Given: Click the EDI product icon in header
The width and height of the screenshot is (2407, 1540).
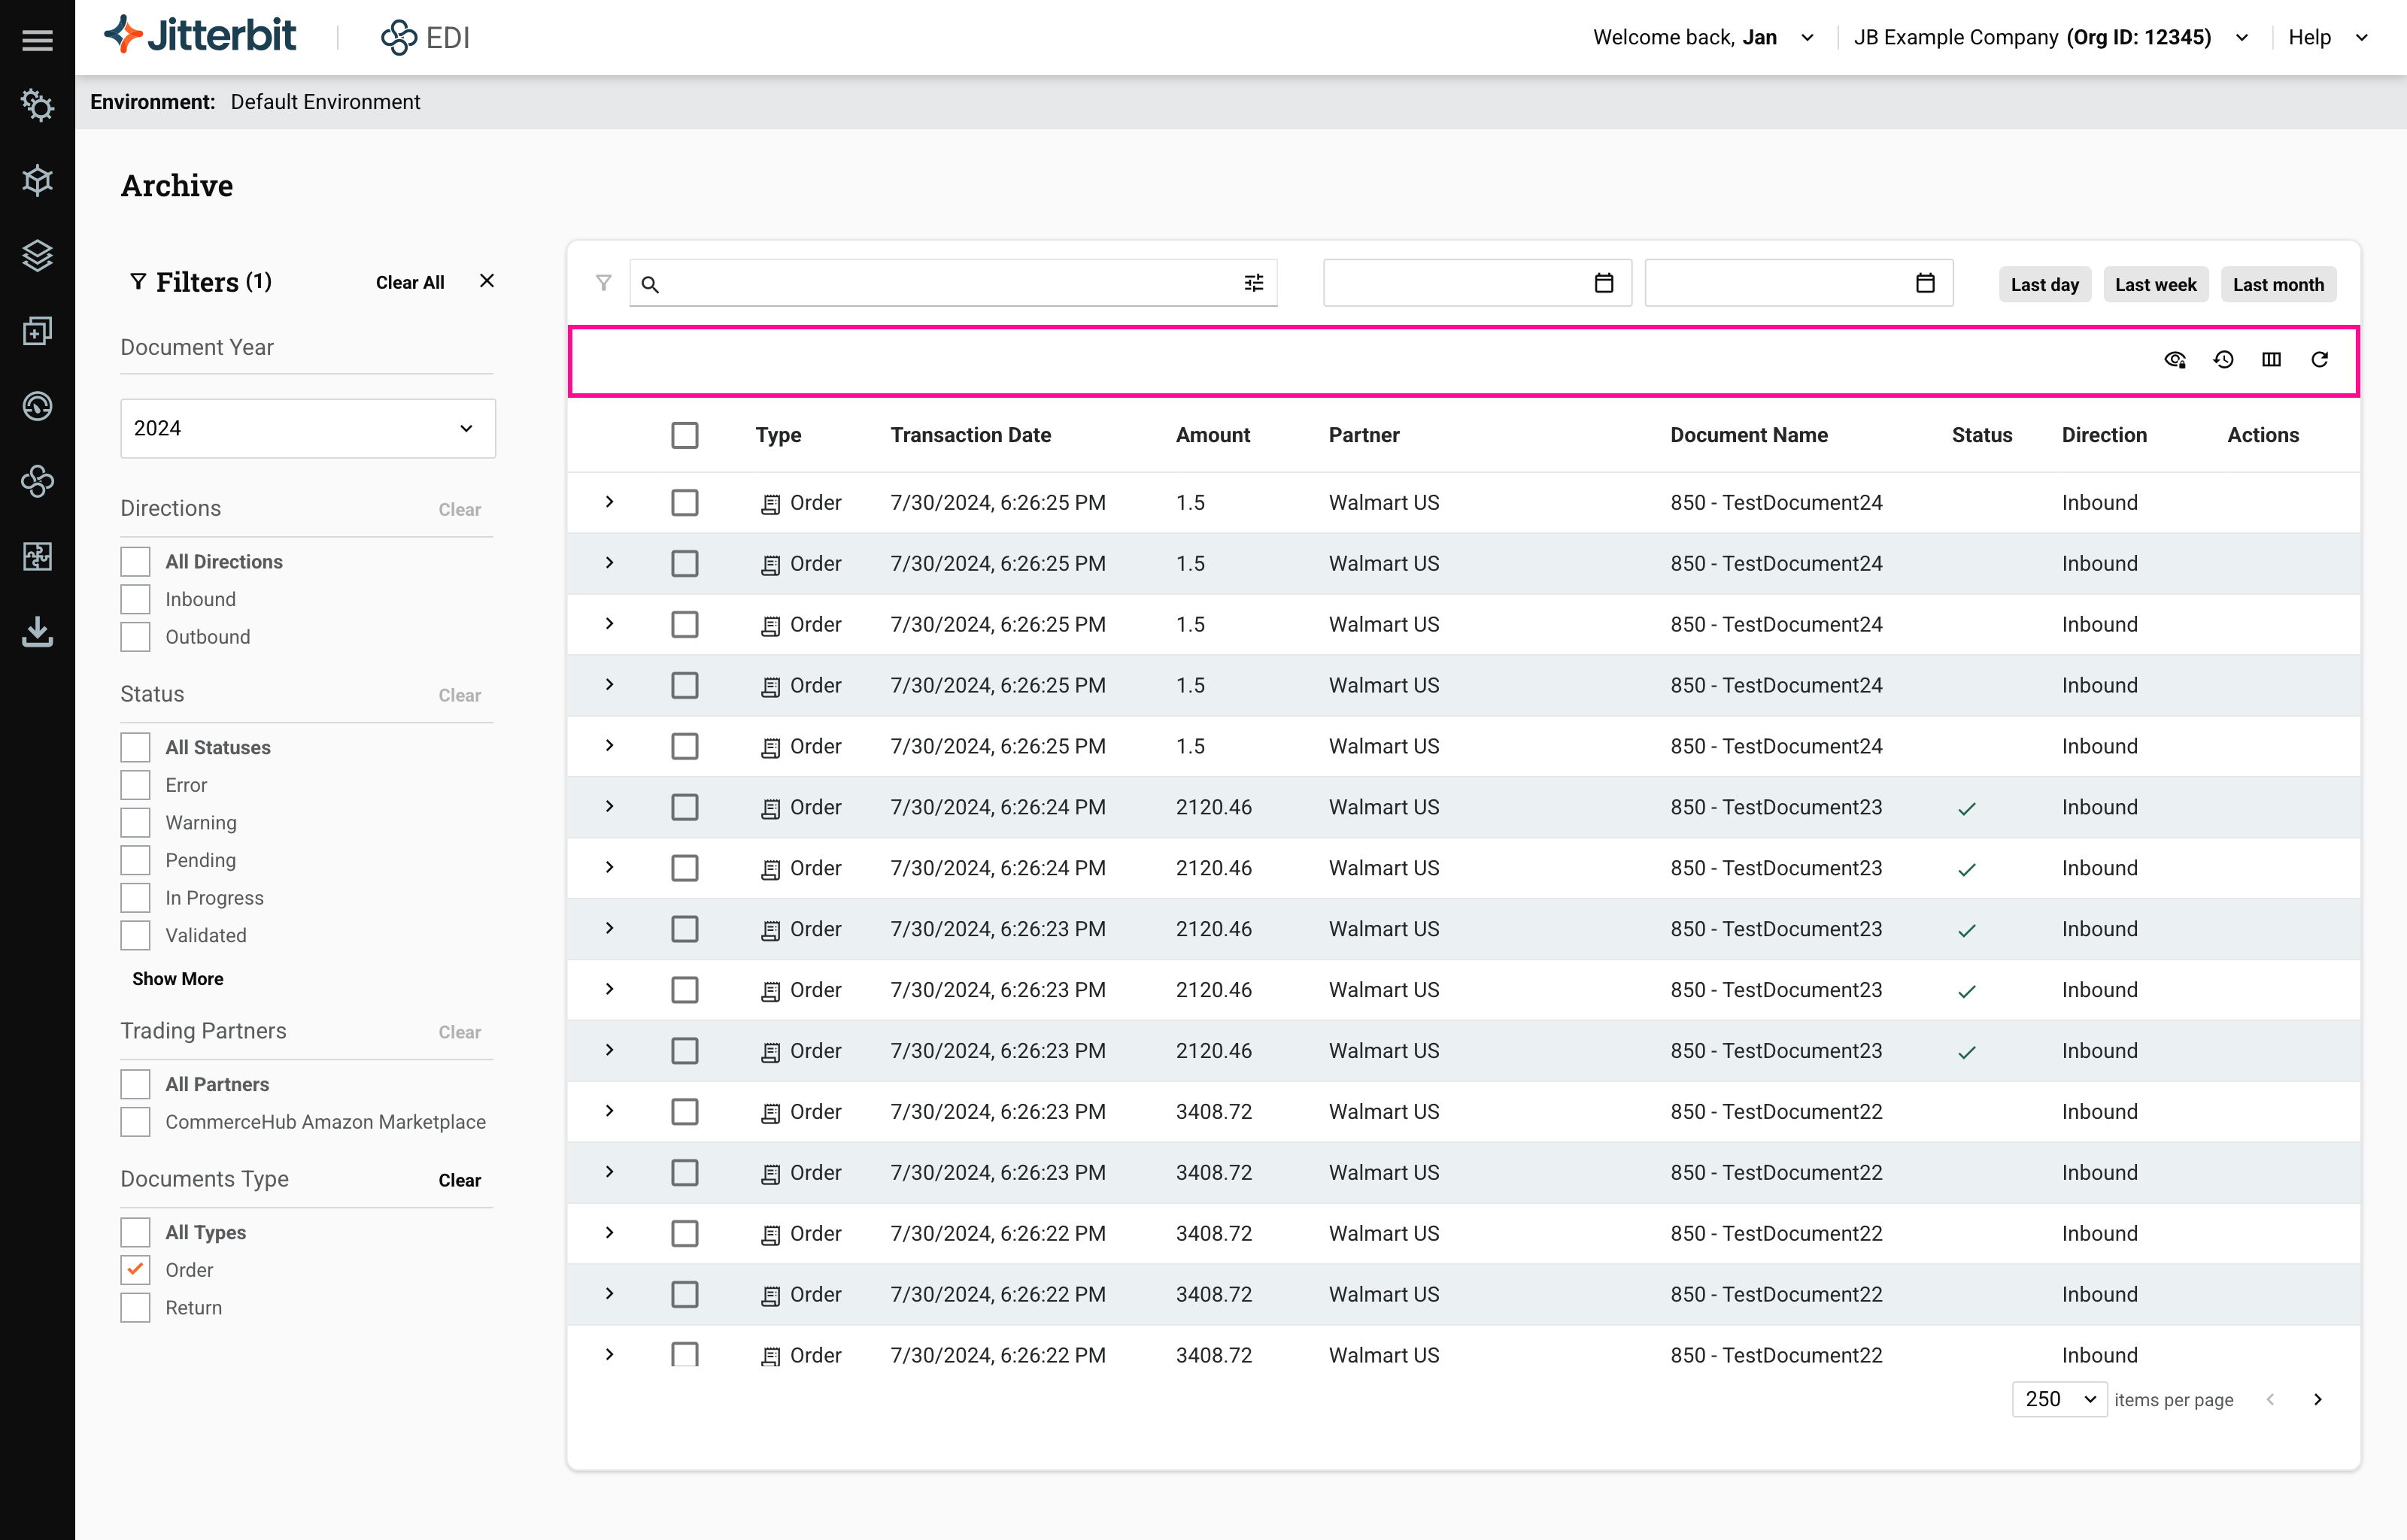Looking at the screenshot, I should [x=398, y=38].
